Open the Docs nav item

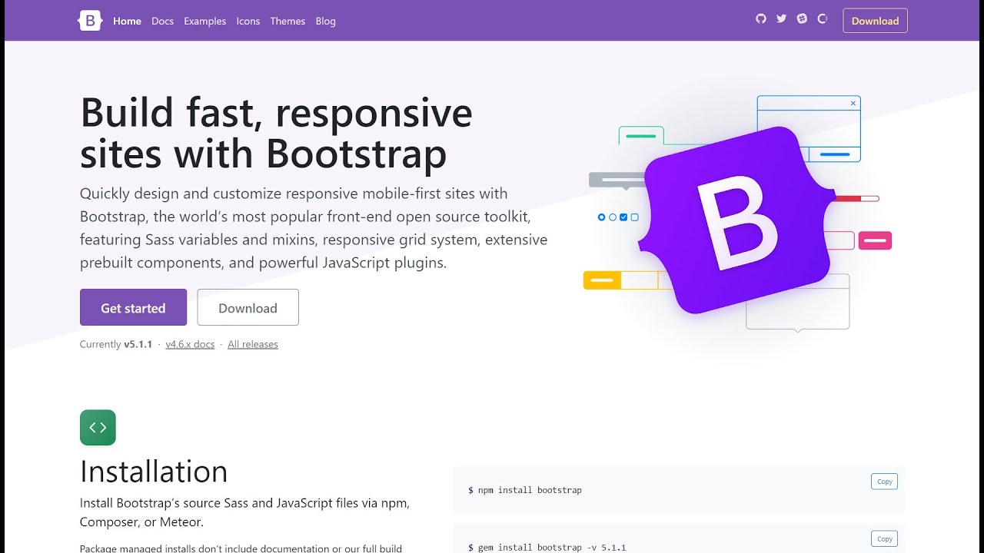(162, 21)
